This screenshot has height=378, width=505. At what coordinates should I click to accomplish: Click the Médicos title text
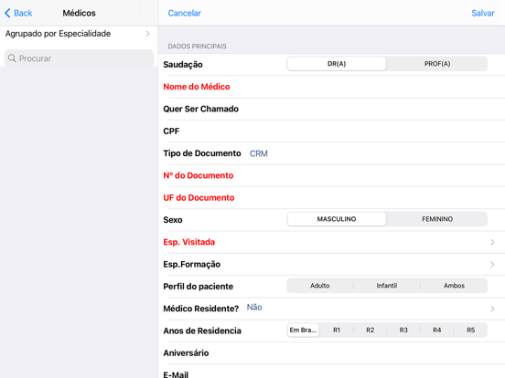[79, 13]
